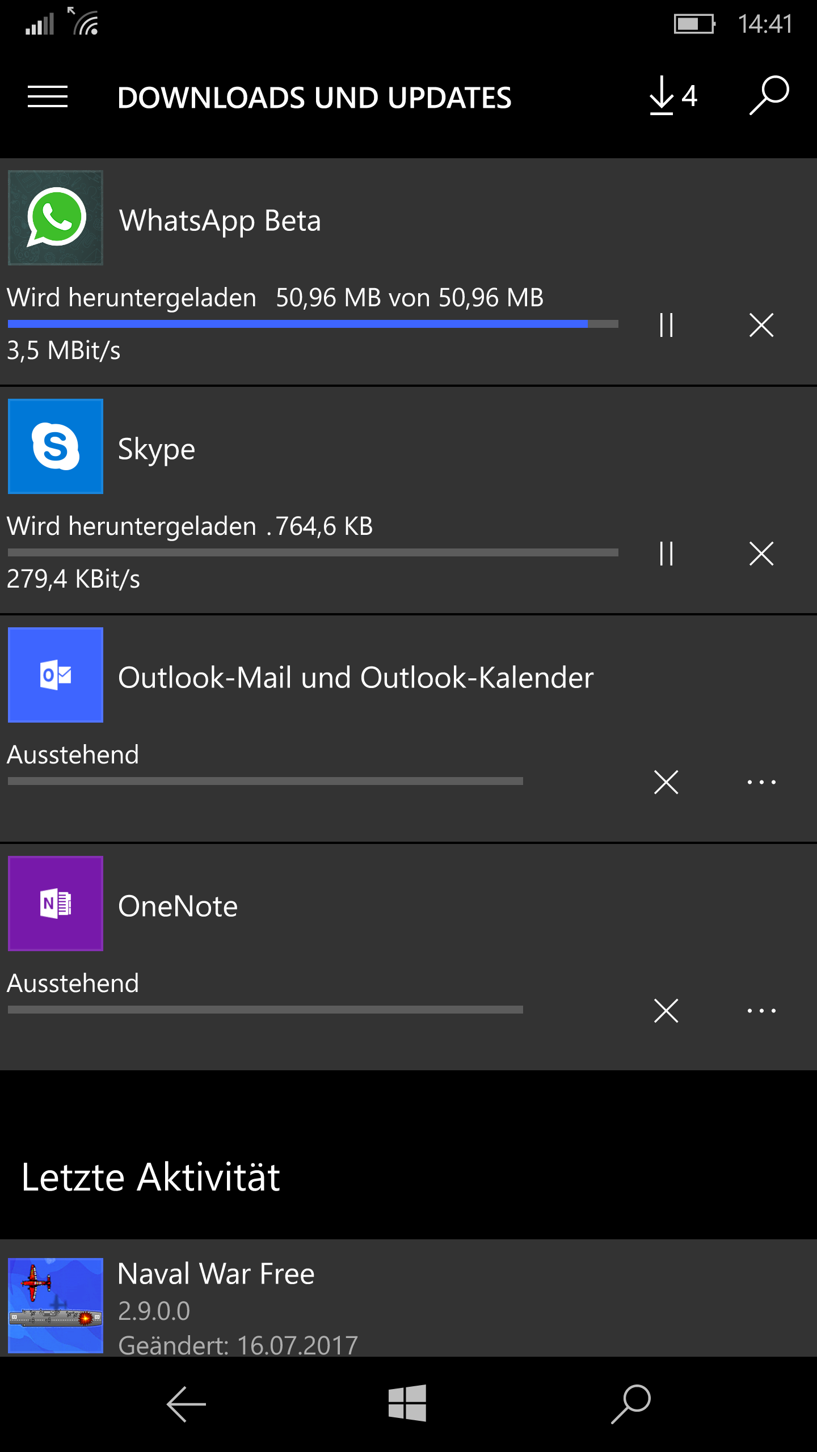Image resolution: width=817 pixels, height=1452 pixels.
Task: Open more options for OneNote update
Action: point(761,1011)
